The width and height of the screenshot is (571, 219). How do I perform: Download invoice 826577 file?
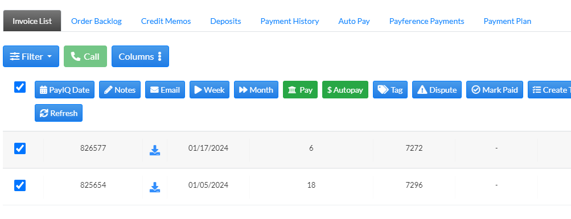(x=155, y=150)
